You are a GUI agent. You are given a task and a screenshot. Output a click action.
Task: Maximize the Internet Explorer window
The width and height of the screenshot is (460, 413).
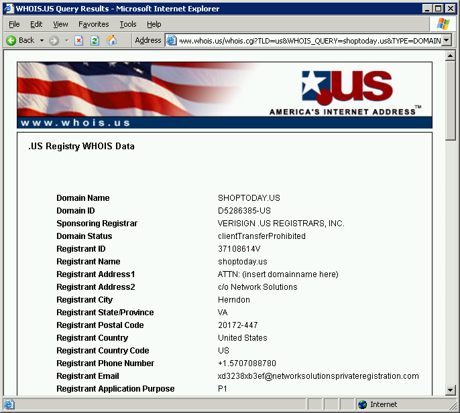coord(438,9)
